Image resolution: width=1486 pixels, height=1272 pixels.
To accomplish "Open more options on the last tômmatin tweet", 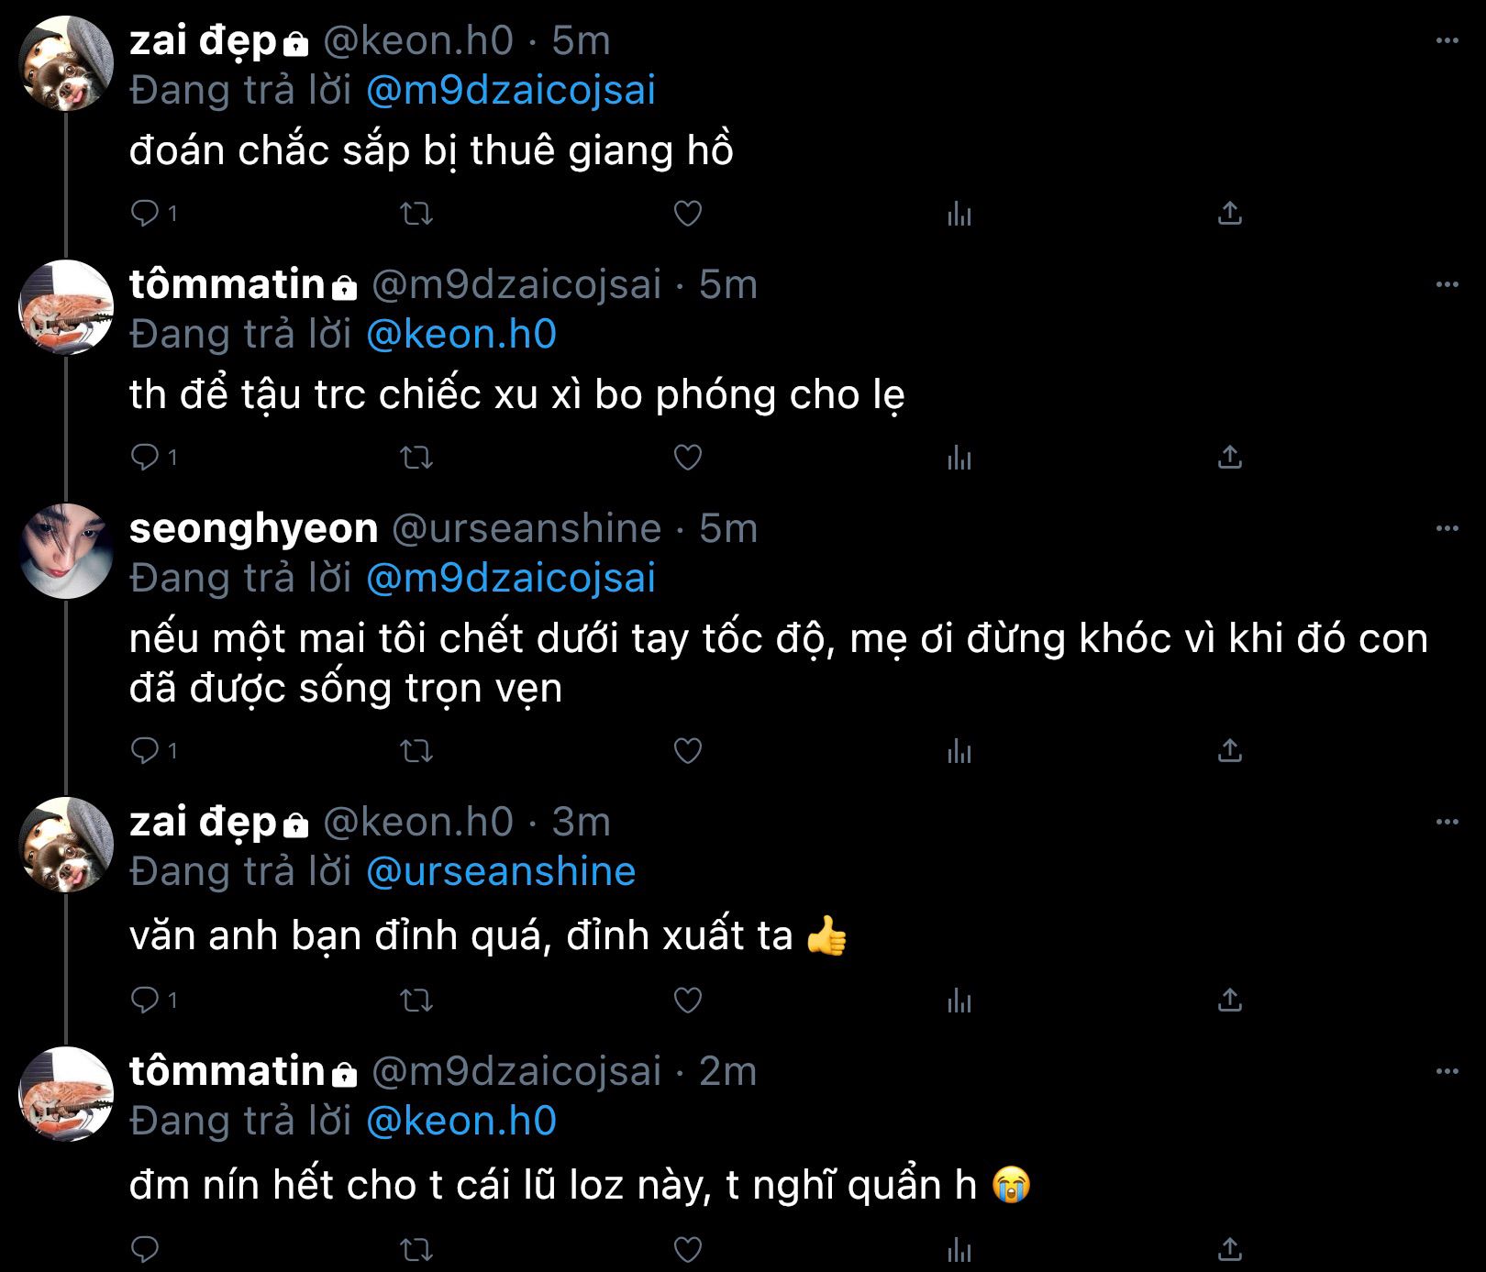I will coord(1447,1071).
